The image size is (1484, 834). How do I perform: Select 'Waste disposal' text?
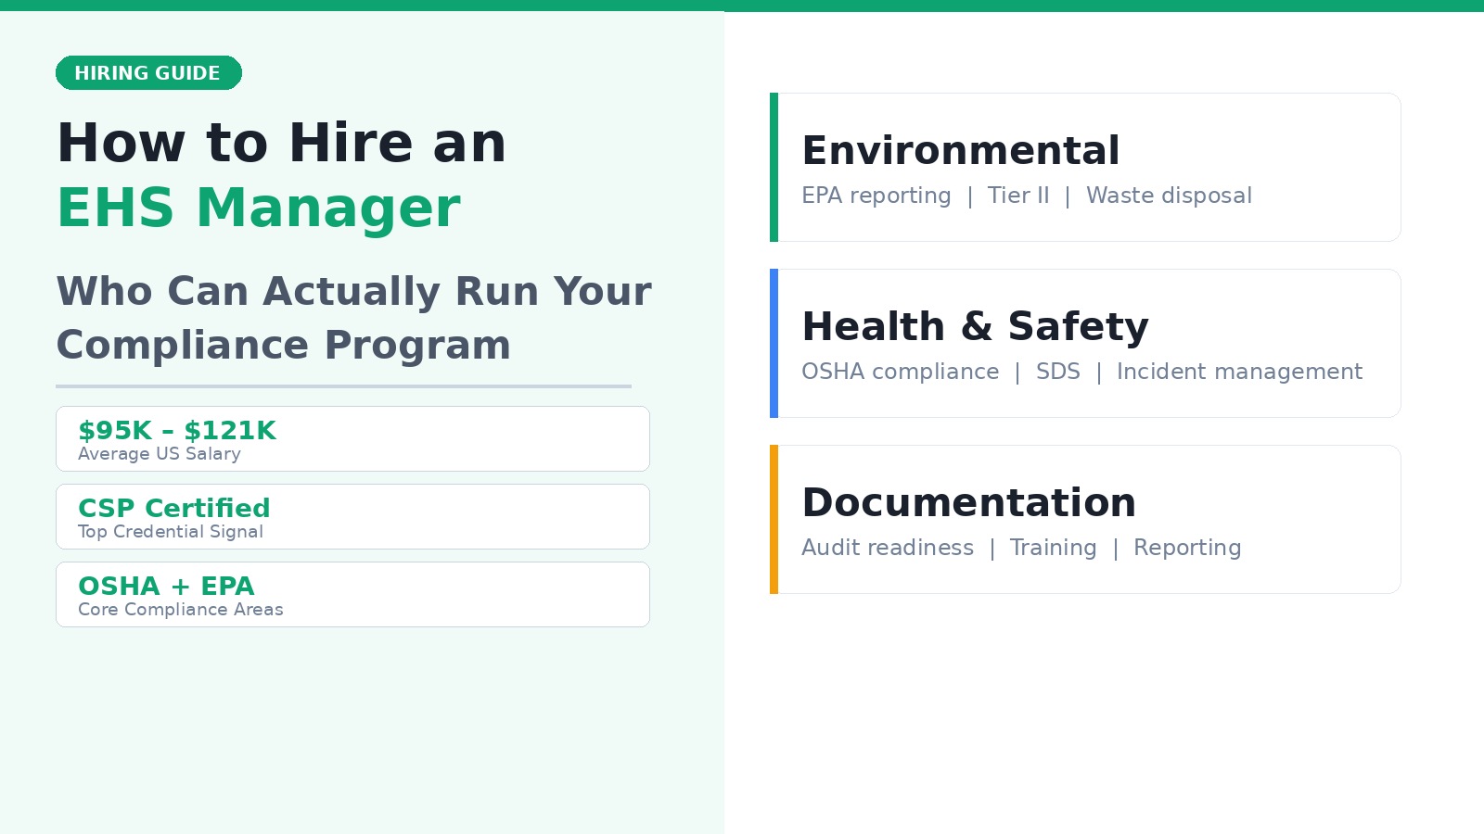[1169, 196]
